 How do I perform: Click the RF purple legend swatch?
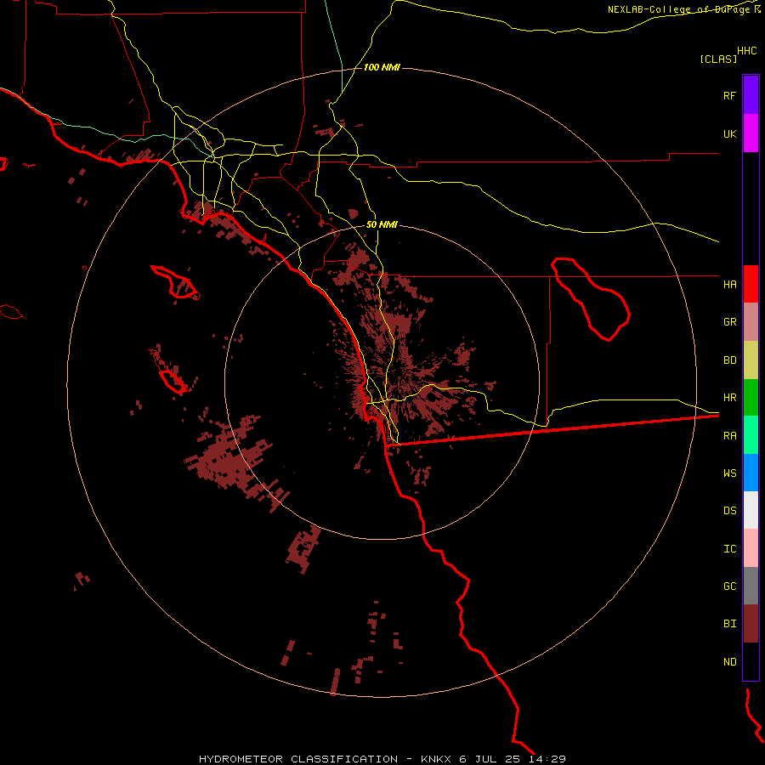pyautogui.click(x=751, y=95)
